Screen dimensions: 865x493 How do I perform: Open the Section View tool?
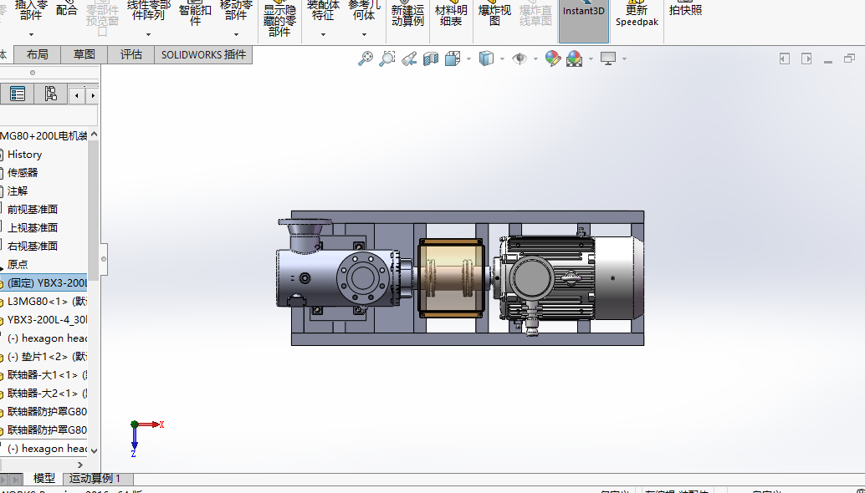(x=431, y=58)
